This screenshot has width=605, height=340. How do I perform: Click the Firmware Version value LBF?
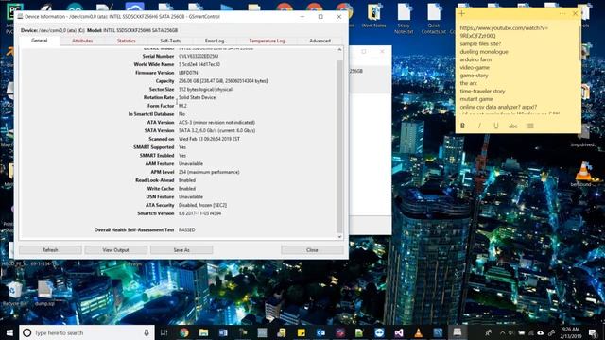click(188, 73)
